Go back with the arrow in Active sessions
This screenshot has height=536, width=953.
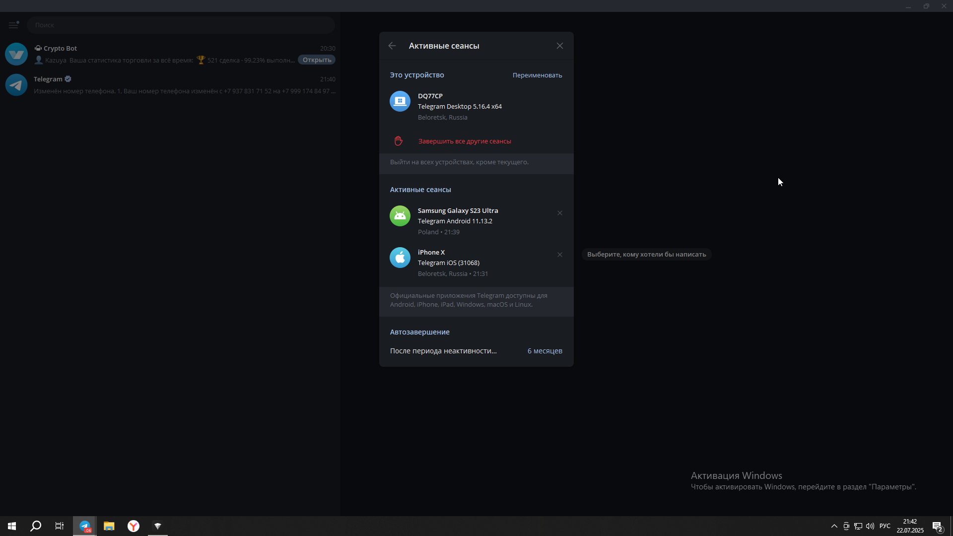point(392,46)
